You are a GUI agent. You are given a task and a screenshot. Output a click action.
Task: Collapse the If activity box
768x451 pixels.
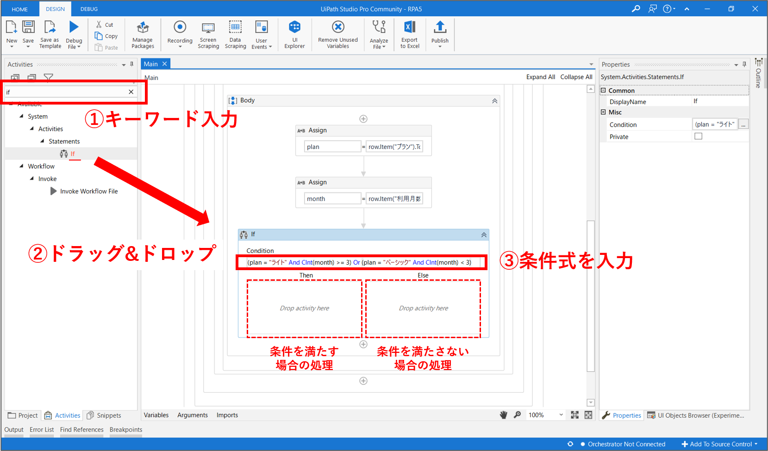coord(484,235)
